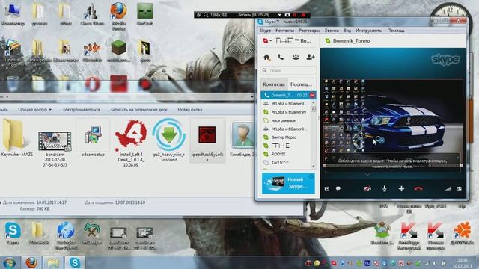Click the plus button in the call bar
The image size is (479, 269).
[401, 189]
